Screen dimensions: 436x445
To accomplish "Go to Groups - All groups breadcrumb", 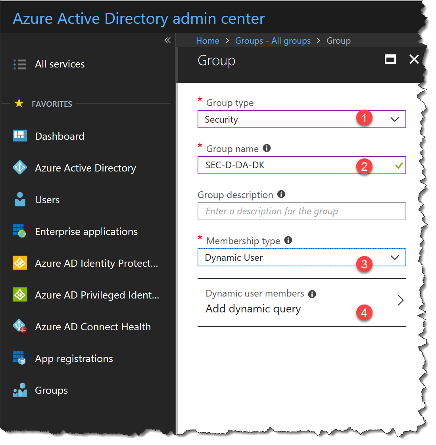I will pyautogui.click(x=273, y=40).
